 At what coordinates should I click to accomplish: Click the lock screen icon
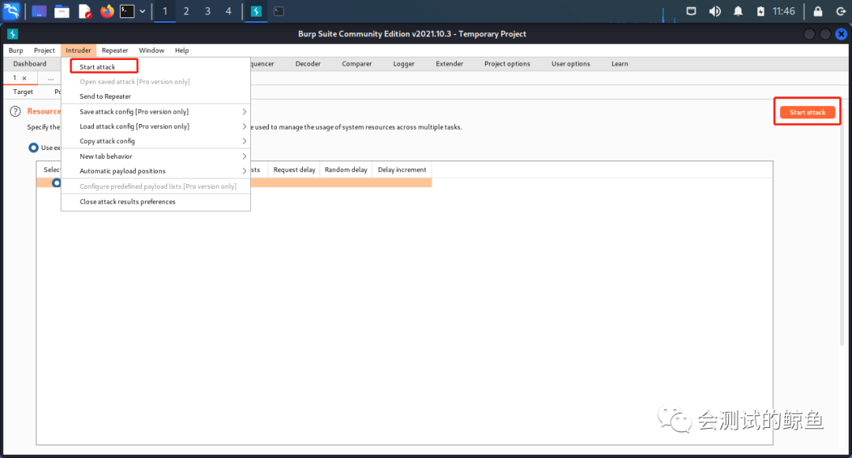(818, 11)
